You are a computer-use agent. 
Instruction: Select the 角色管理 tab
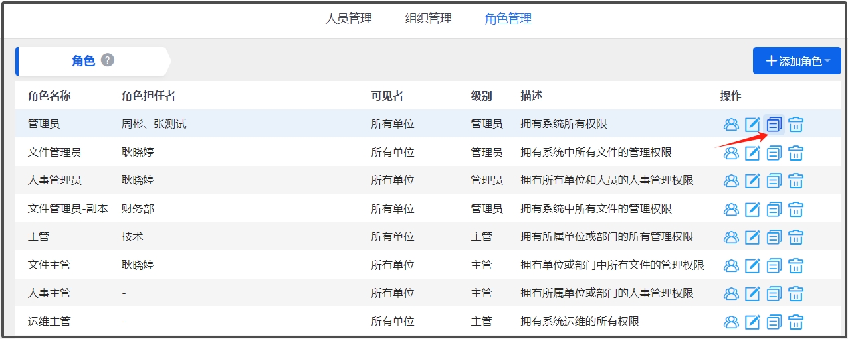click(508, 19)
